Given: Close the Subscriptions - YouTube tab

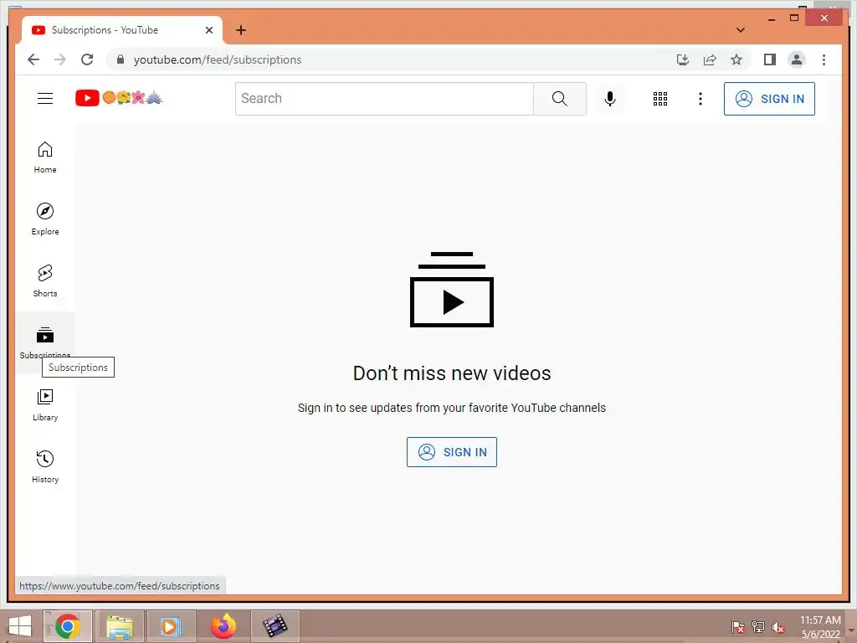Looking at the screenshot, I should pyautogui.click(x=208, y=30).
